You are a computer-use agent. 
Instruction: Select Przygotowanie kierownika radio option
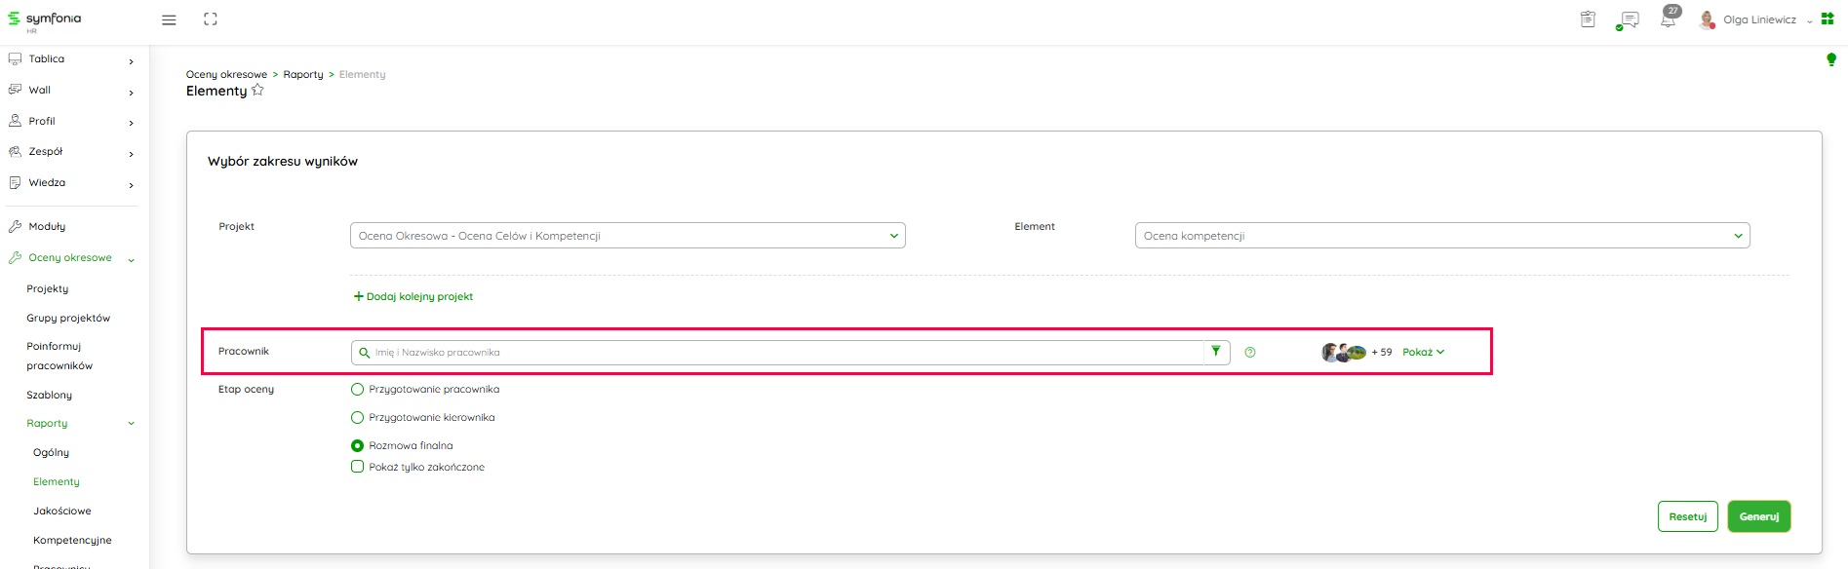click(x=357, y=418)
